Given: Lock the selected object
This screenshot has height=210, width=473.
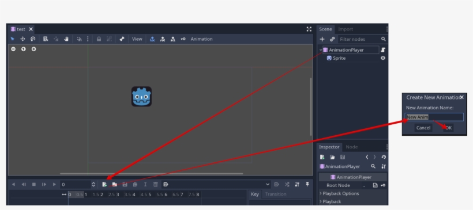Looking at the screenshot, I should (x=99, y=39).
